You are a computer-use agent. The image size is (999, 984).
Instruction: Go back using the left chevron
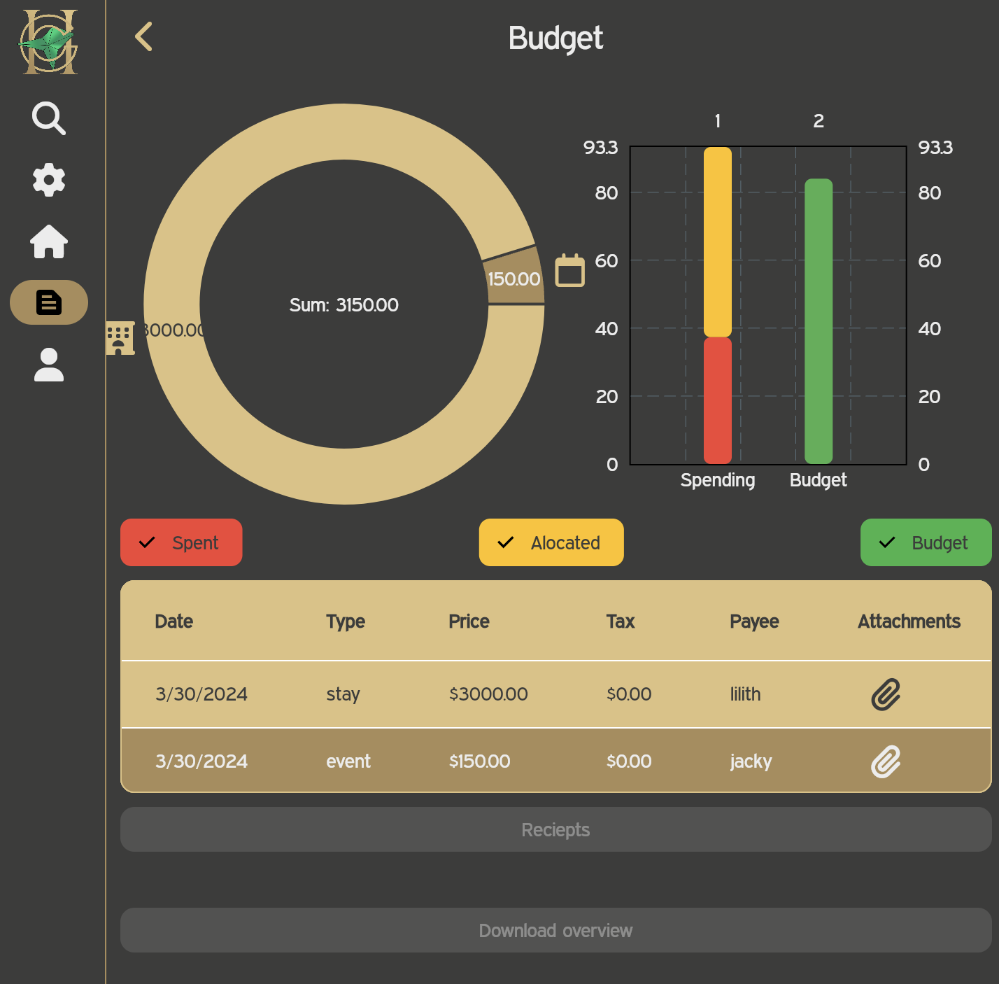[143, 37]
